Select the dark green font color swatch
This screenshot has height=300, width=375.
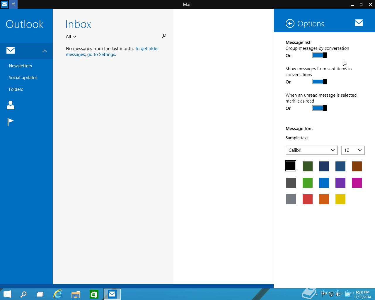click(x=308, y=166)
